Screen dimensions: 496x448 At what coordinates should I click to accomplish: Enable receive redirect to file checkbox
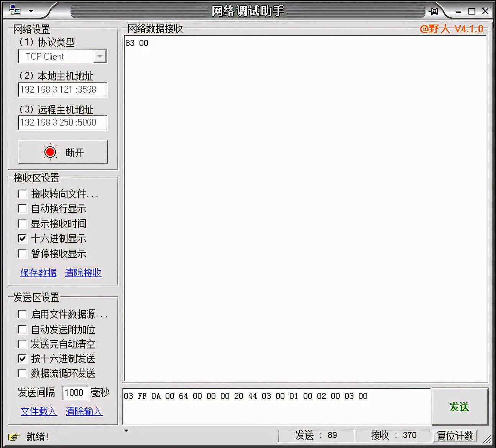tap(23, 194)
